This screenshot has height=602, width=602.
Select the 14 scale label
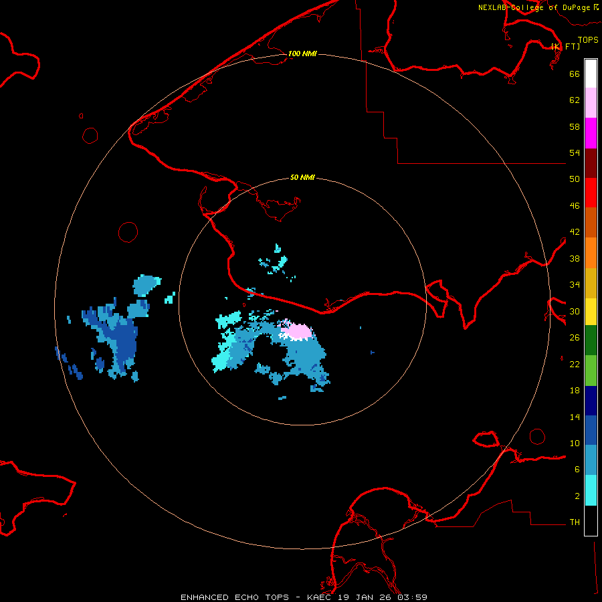(x=575, y=417)
